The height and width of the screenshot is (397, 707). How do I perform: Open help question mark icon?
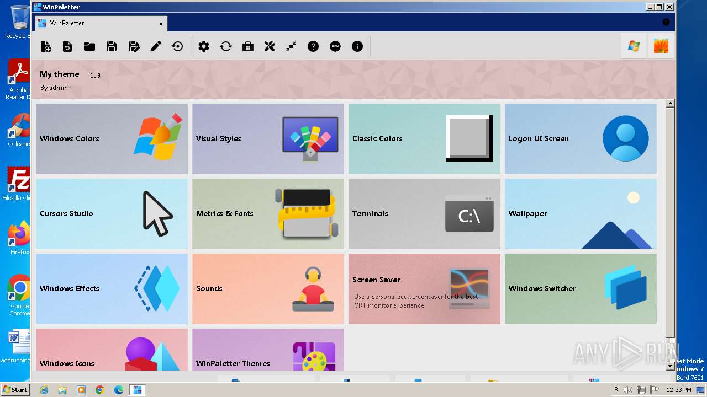[313, 47]
